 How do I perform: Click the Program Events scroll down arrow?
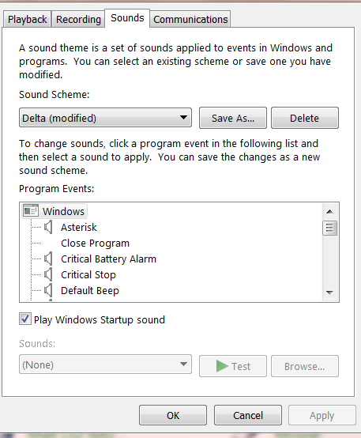click(329, 293)
